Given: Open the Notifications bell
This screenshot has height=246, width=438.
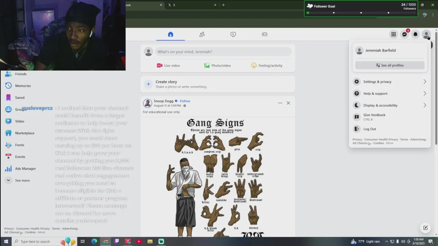Looking at the screenshot, I should pos(415,34).
